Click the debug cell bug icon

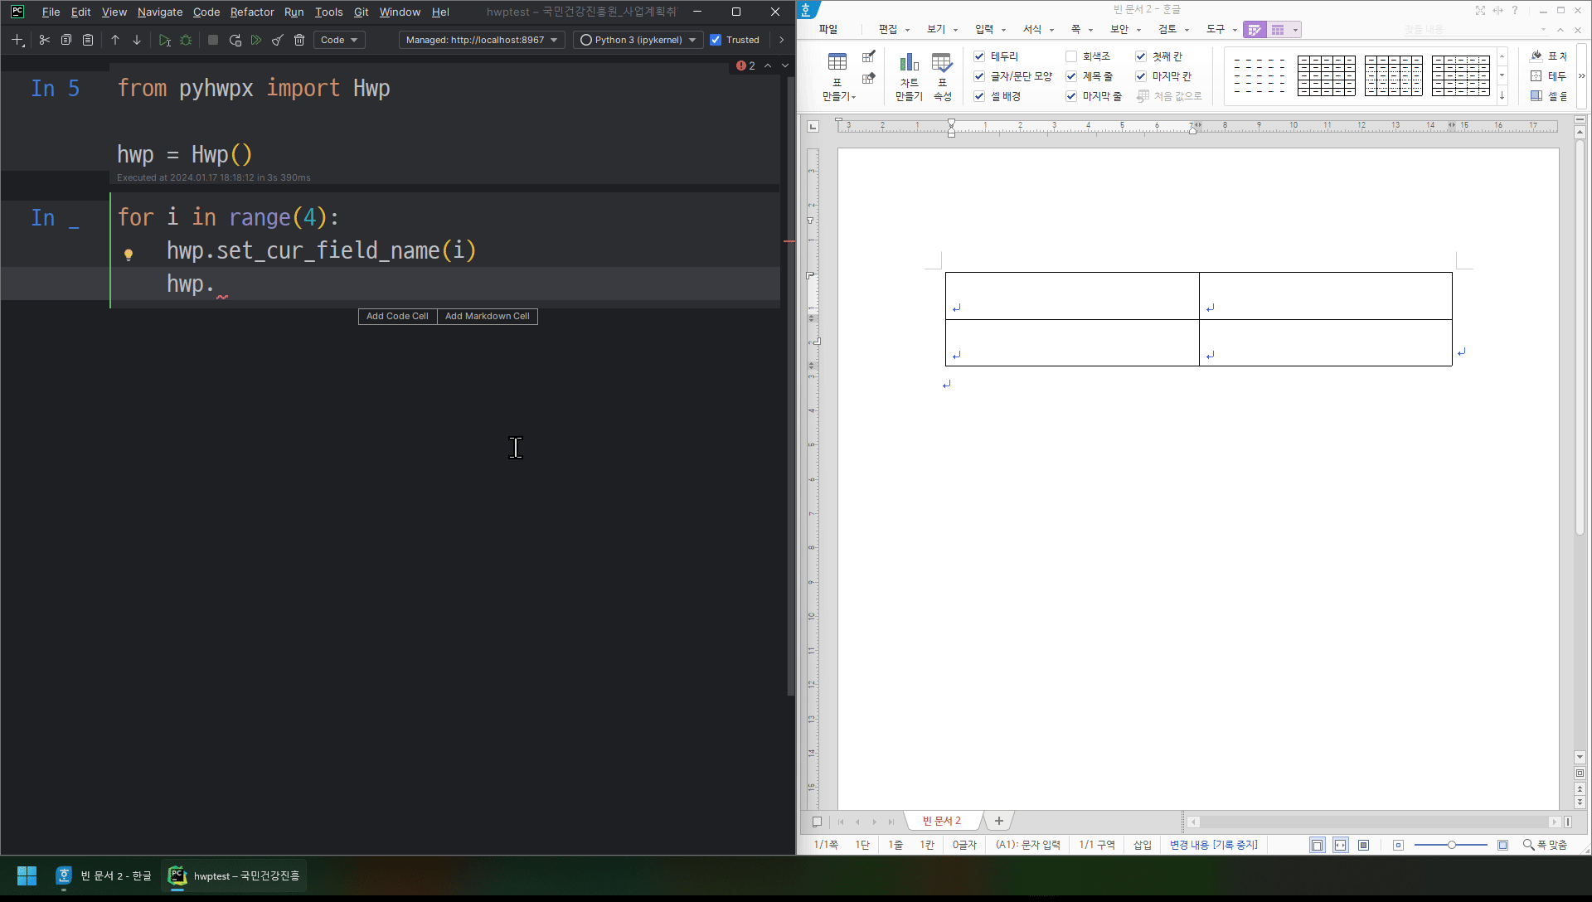tap(186, 40)
